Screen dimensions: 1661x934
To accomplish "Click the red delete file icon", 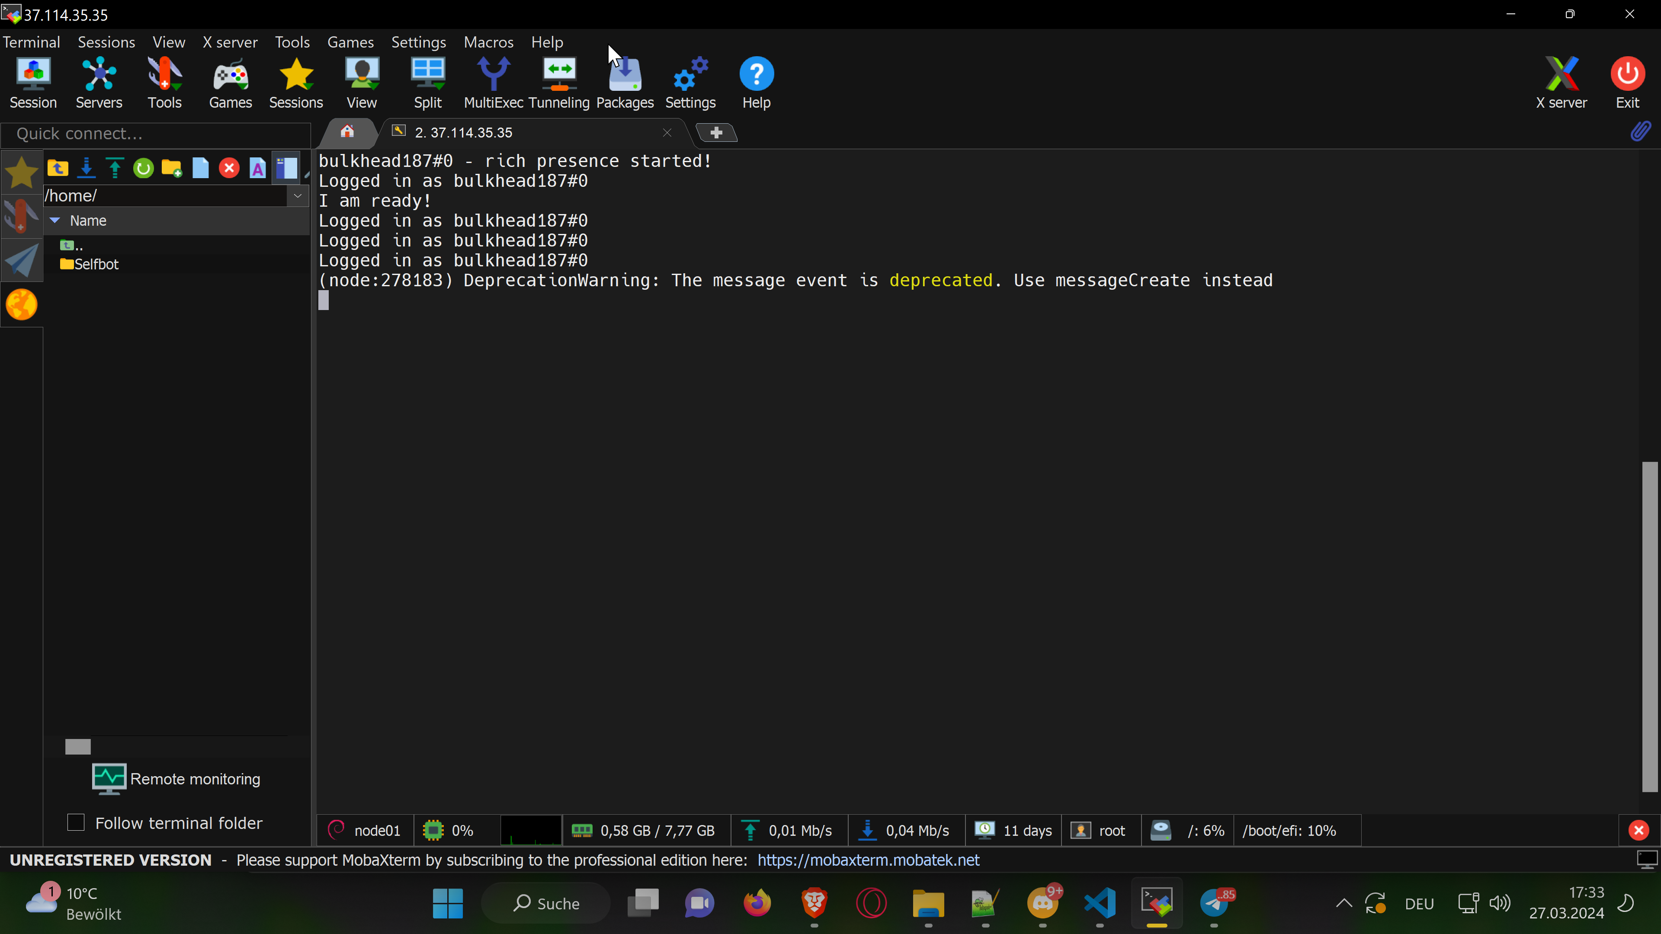I will tap(229, 169).
